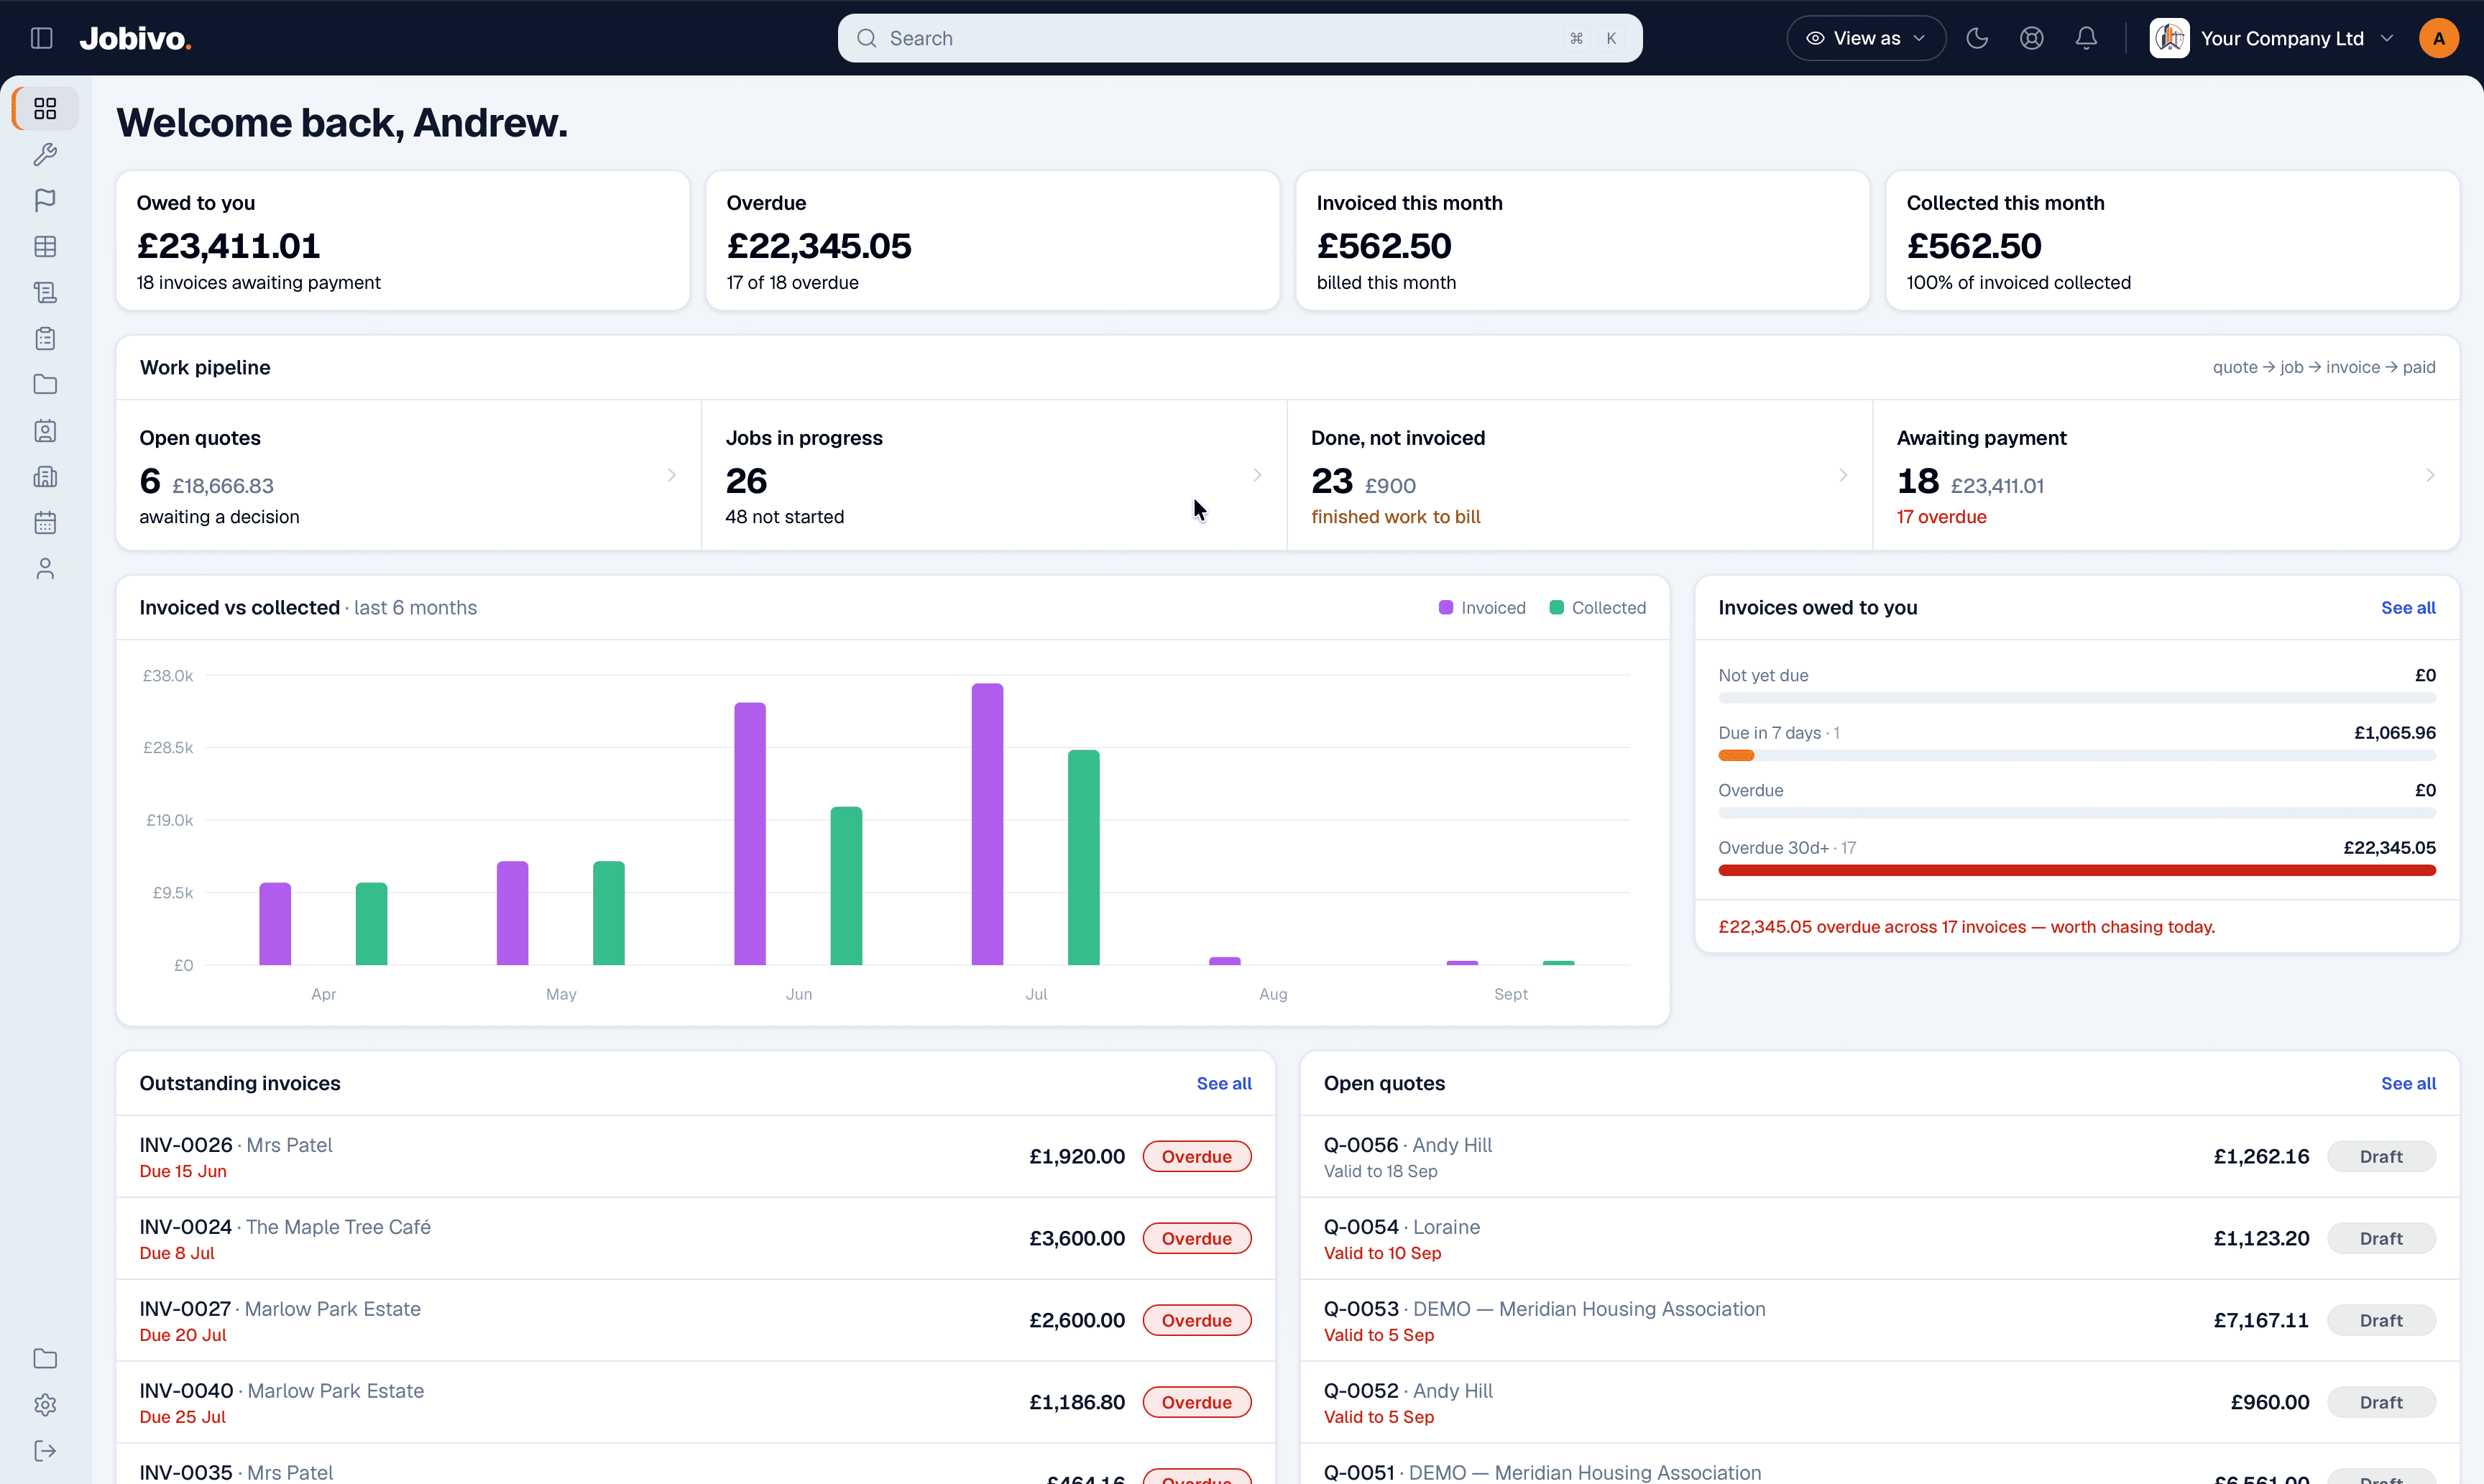The image size is (2484, 1484).
Task: Open invoice INV-0024 The Maple Tree Café
Action: tap(695, 1239)
